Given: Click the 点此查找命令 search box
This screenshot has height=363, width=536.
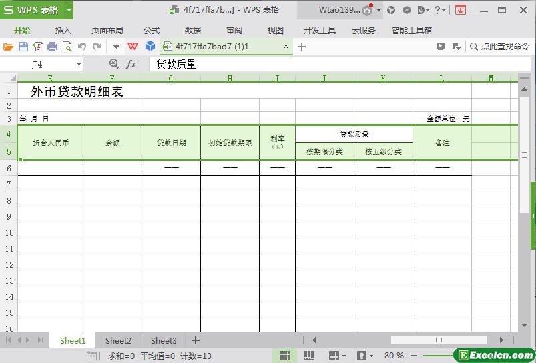Looking at the screenshot, I should (500, 47).
